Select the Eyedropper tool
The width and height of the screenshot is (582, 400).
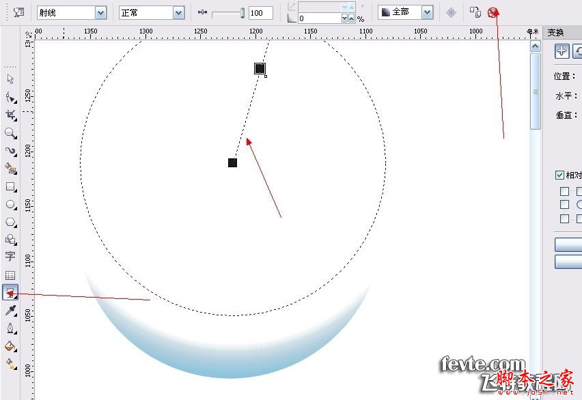click(x=10, y=310)
